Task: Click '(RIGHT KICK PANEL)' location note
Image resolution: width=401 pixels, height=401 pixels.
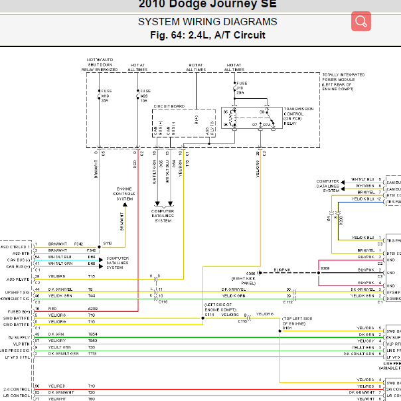Action: pos(244,281)
